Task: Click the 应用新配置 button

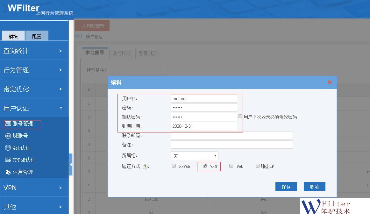Action: [92, 25]
